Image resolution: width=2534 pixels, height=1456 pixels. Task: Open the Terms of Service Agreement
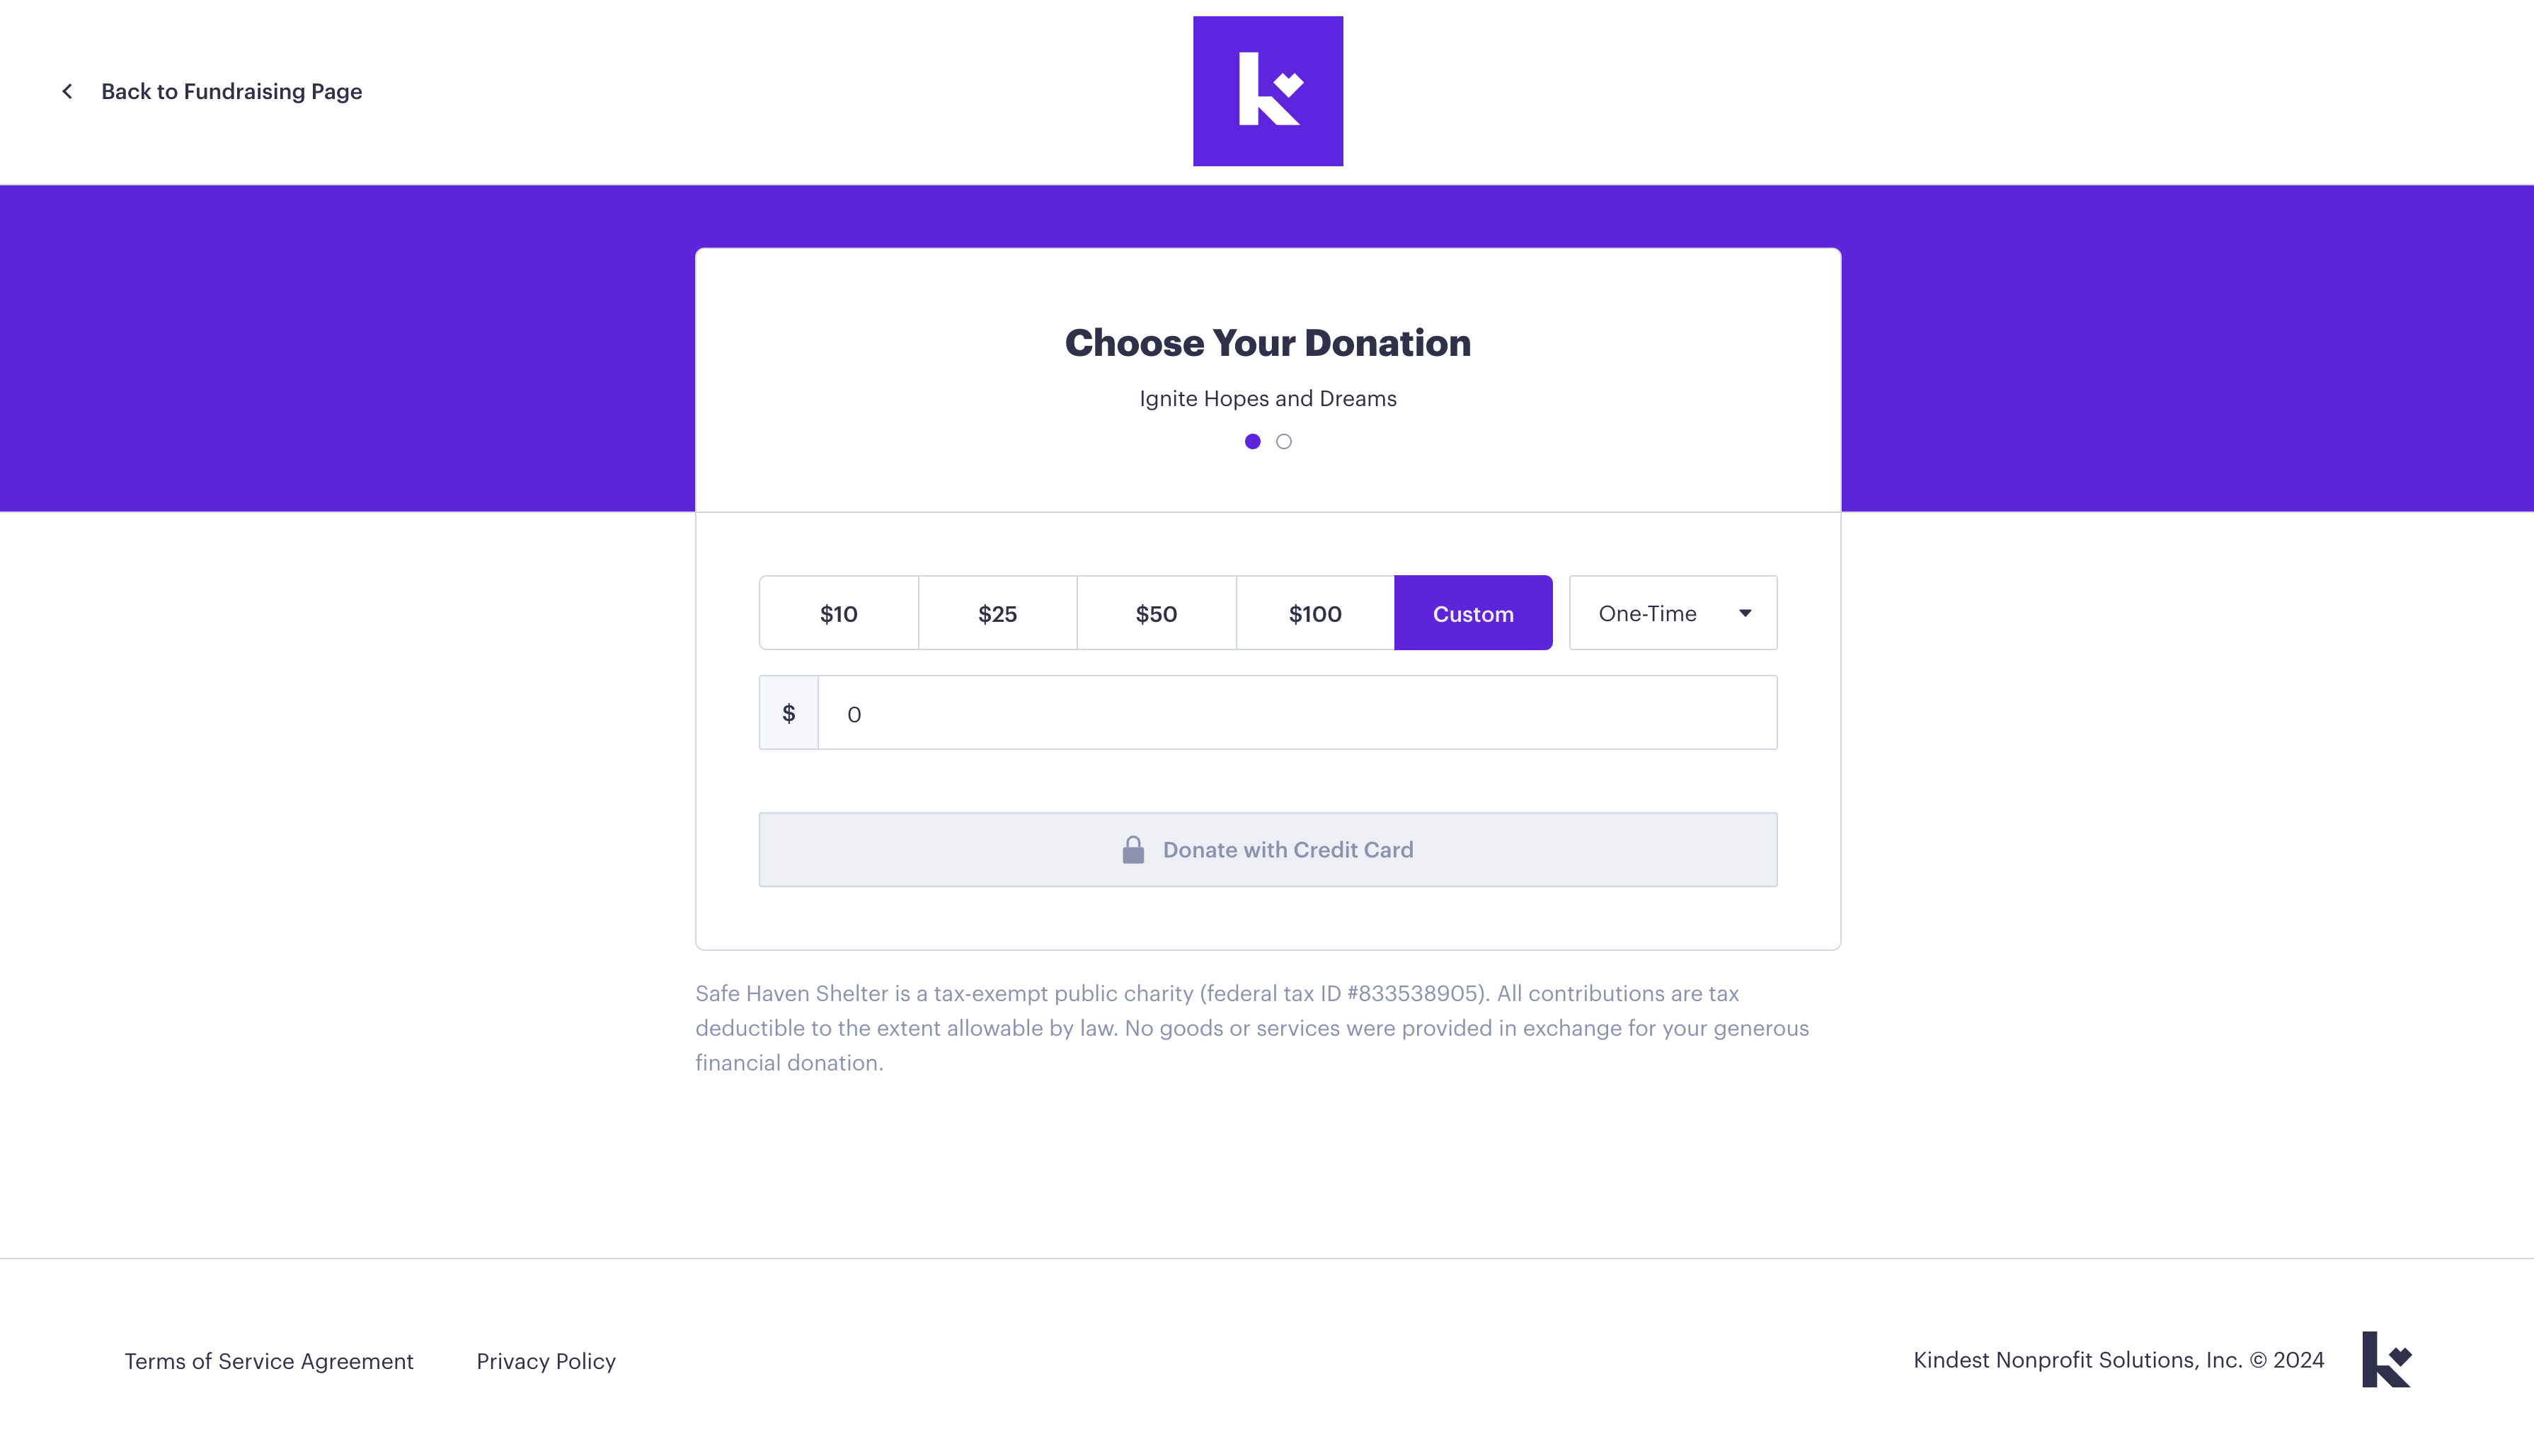click(x=268, y=1360)
